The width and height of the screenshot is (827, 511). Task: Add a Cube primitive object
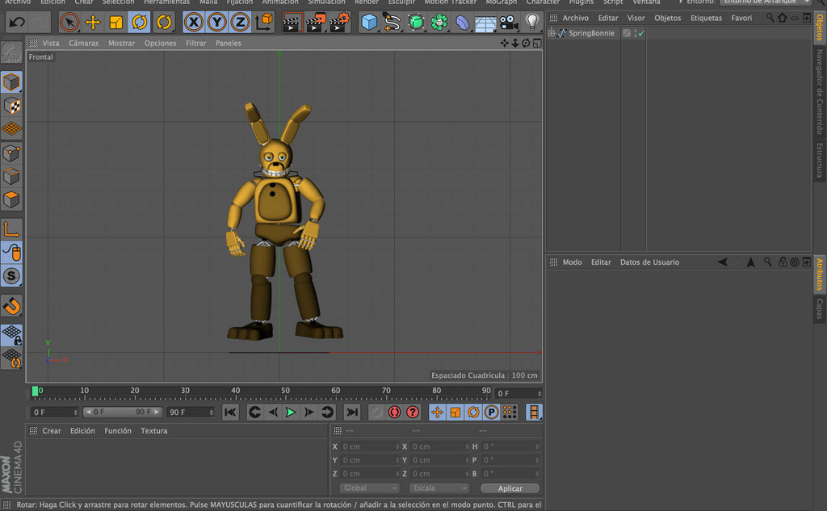pyautogui.click(x=369, y=22)
